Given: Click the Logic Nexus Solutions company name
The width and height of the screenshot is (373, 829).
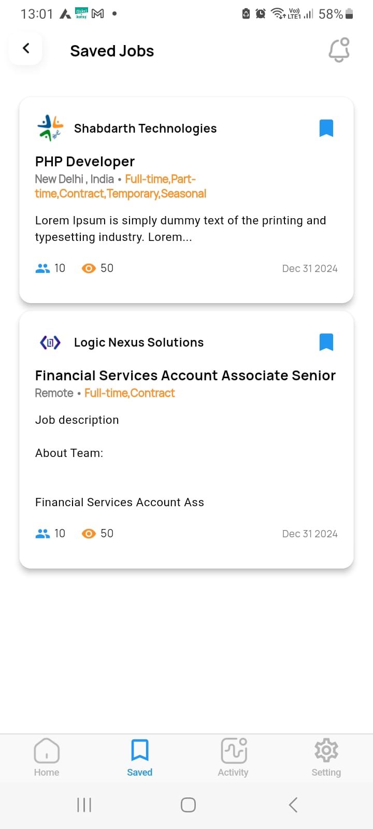Looking at the screenshot, I should 138,342.
